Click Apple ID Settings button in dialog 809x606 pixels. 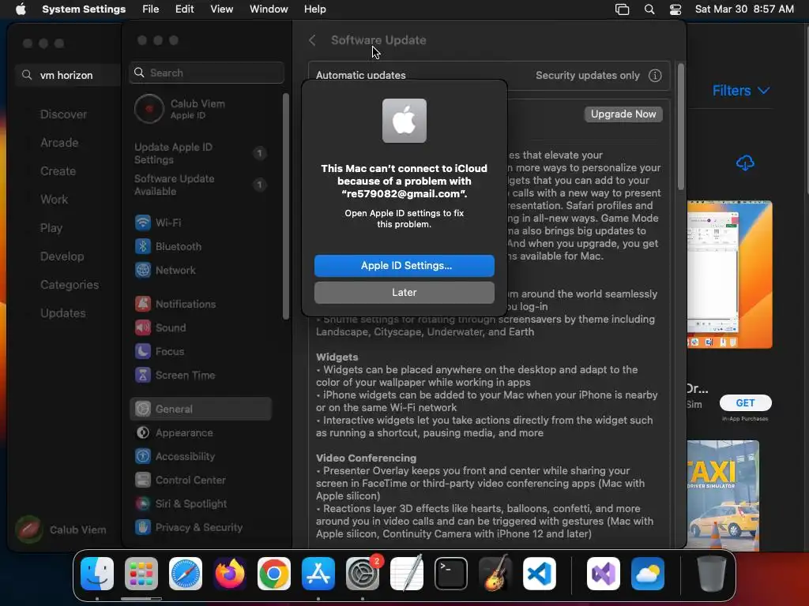tap(404, 265)
